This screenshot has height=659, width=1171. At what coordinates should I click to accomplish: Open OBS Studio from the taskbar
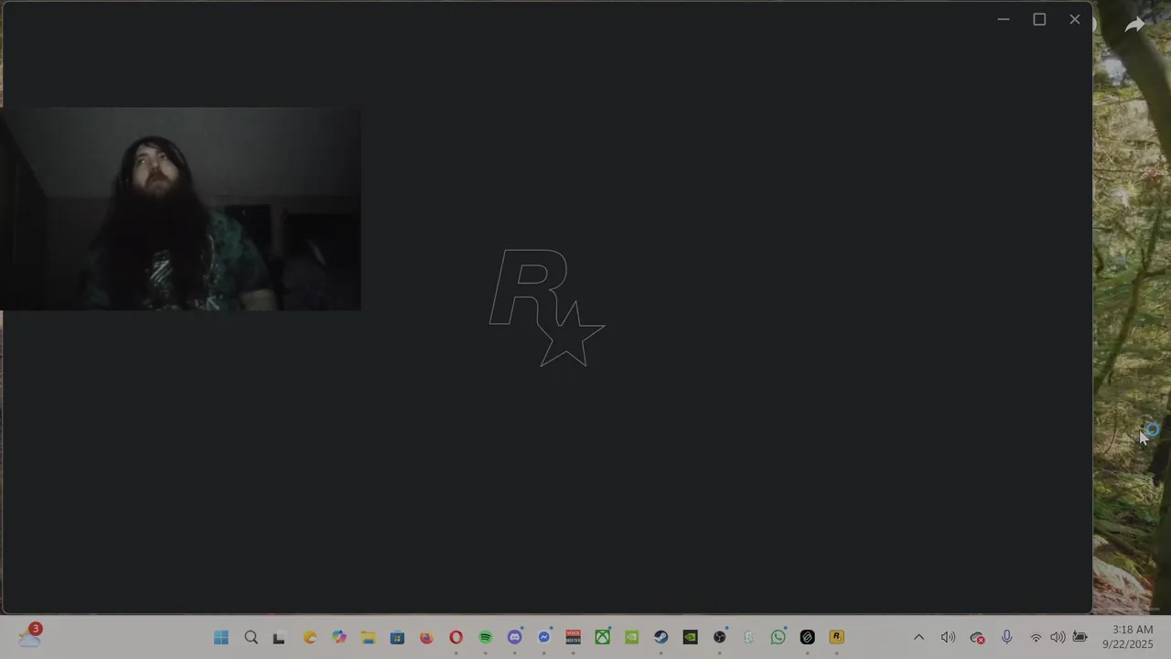click(719, 637)
